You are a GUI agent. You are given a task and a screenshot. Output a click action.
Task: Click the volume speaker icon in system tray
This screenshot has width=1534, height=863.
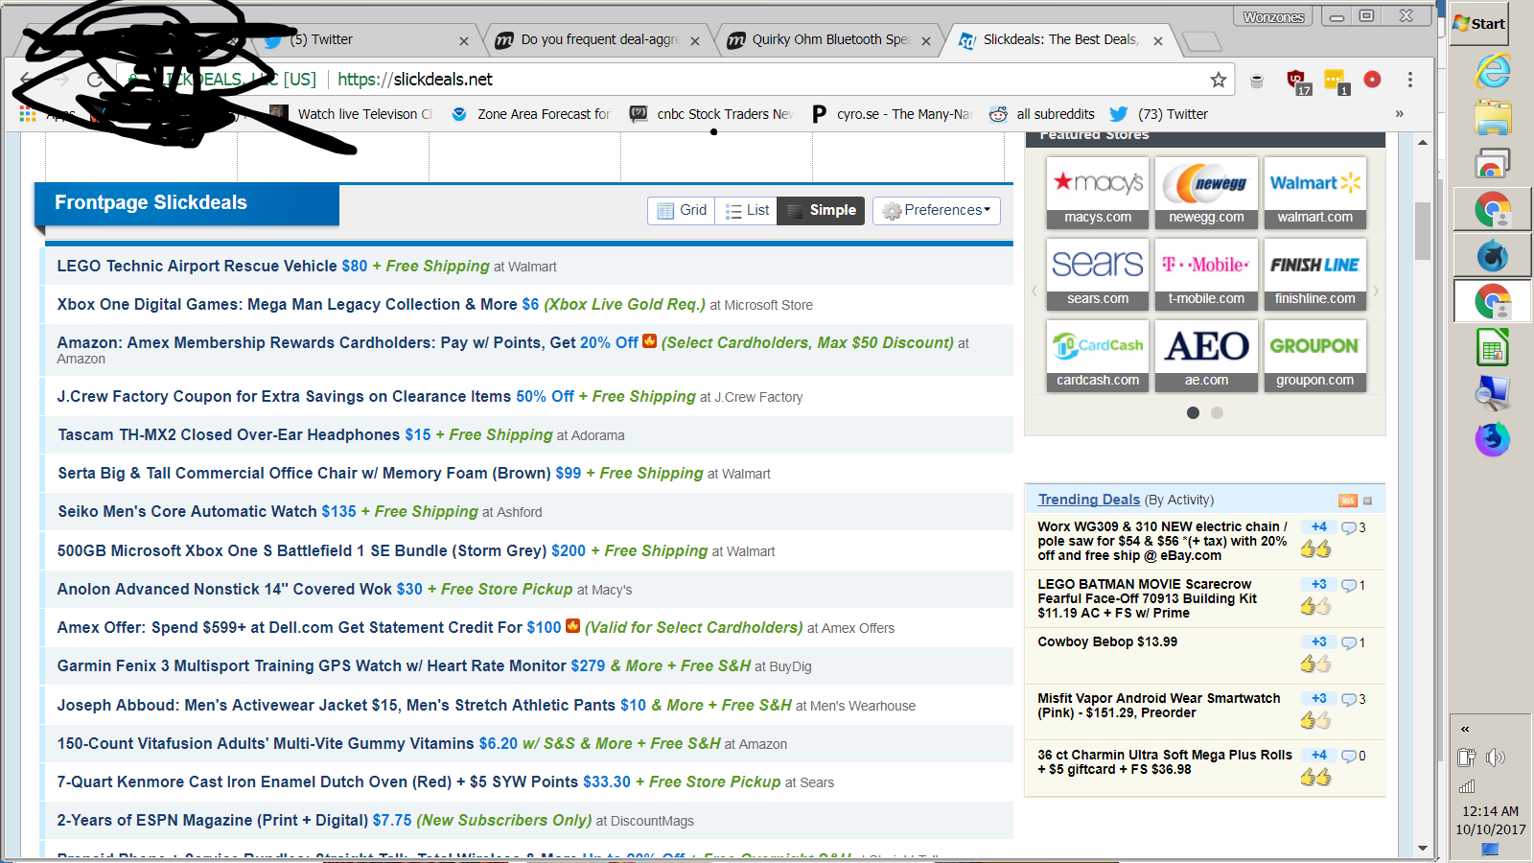[x=1495, y=758]
